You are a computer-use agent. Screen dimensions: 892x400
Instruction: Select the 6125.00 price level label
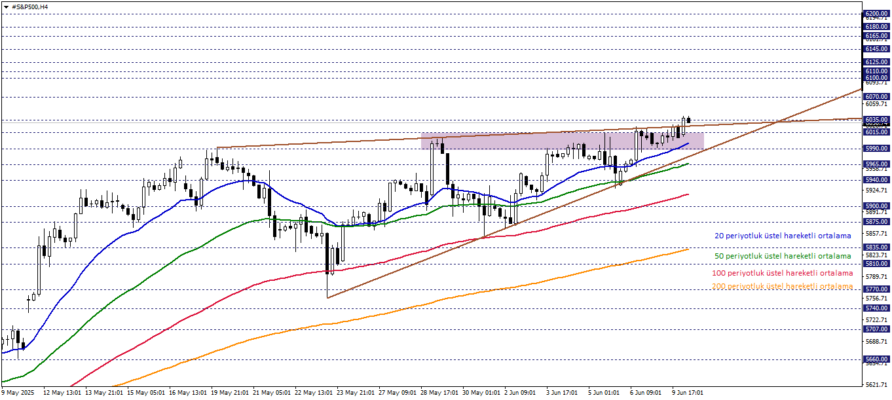[x=876, y=62]
